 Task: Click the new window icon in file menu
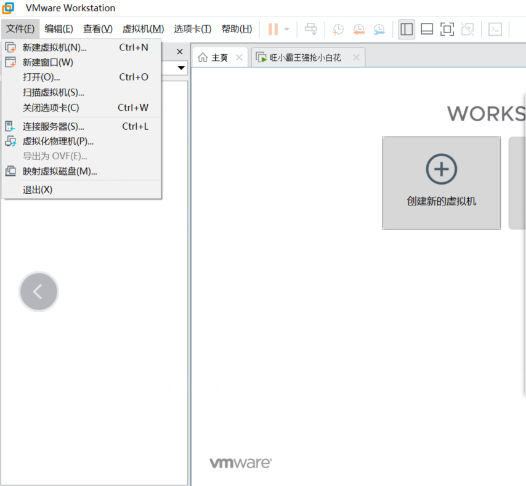[10, 62]
